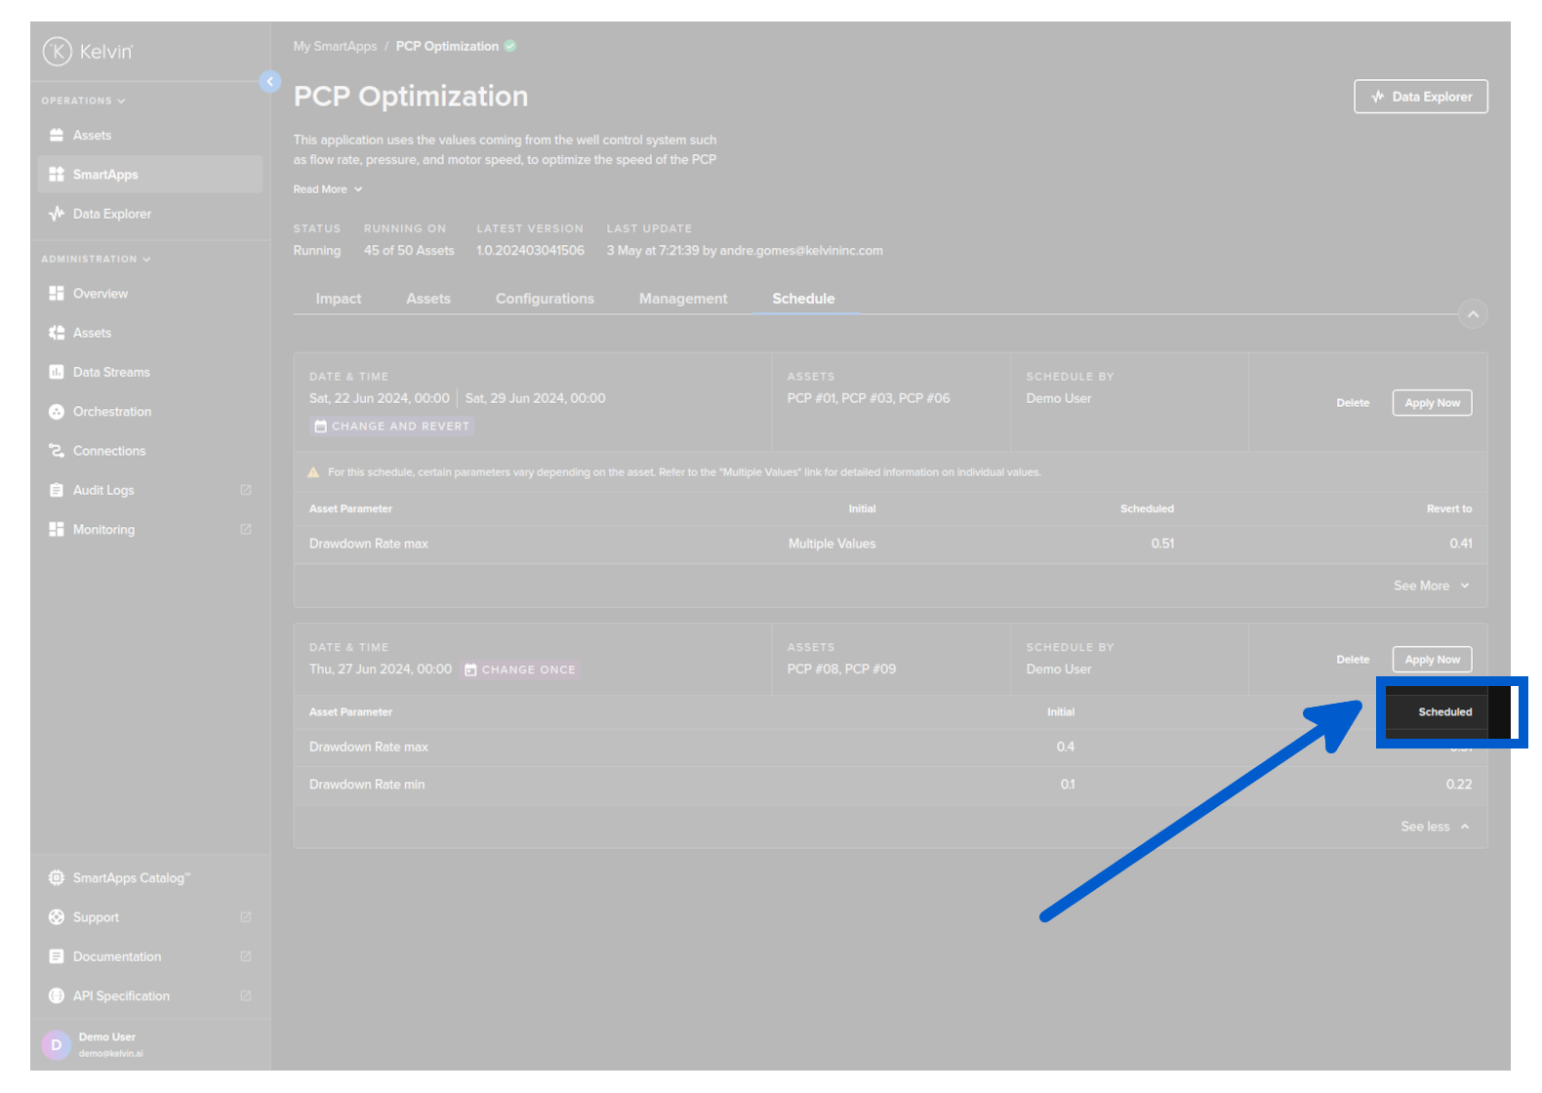Open API Specification link
1542x1093 pixels.
(x=121, y=996)
